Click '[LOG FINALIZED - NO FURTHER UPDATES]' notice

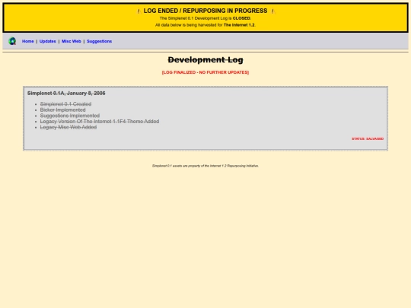click(205, 72)
